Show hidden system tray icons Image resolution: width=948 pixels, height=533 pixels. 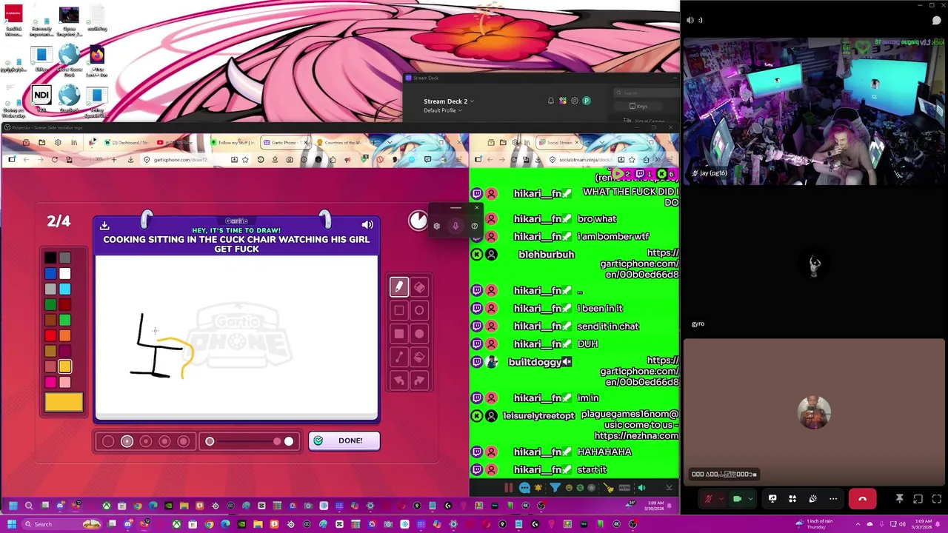pos(859,524)
